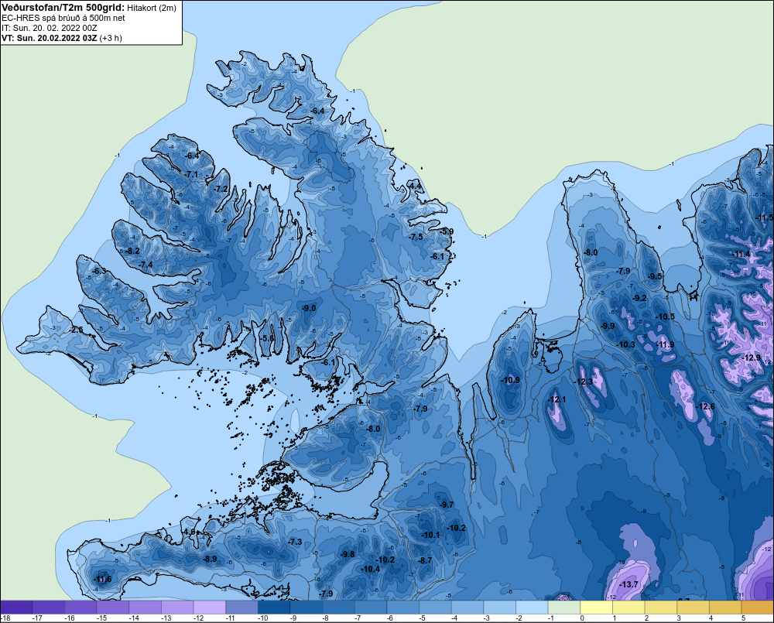774x623 pixels.
Task: Click the -11.4 temperature label
Action: tap(741, 255)
